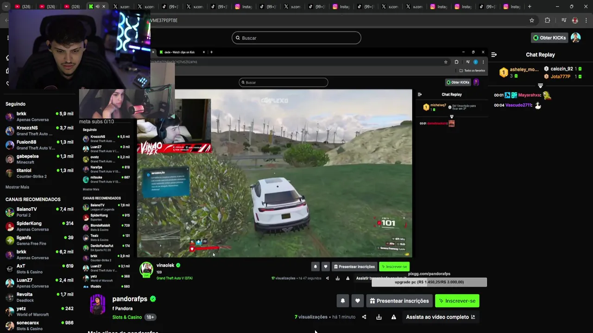The height and width of the screenshot is (333, 593).
Task: Bookmark this page with the outer star icon
Action: pos(532,20)
